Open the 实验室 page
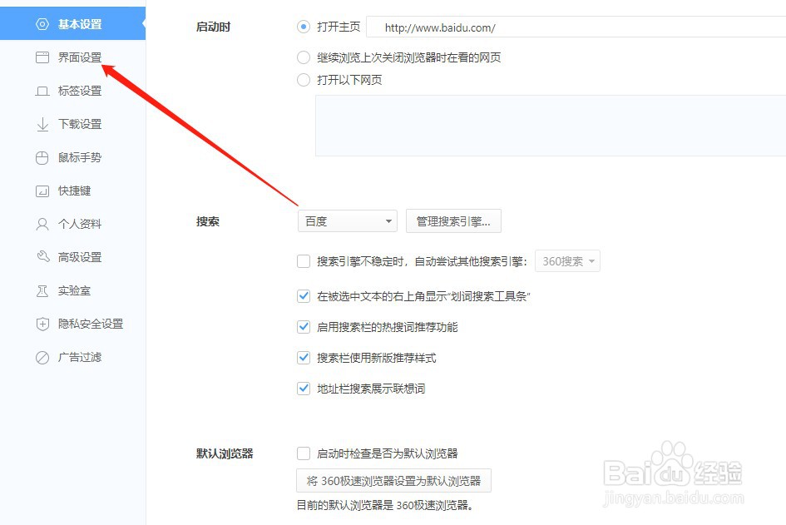The width and height of the screenshot is (786, 525). (x=72, y=290)
